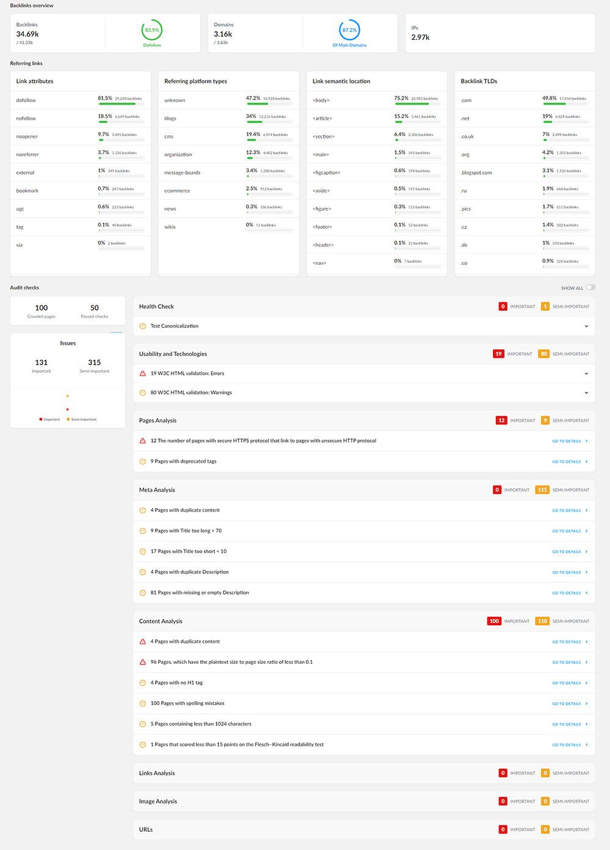Click the warning icon beside Title too long
This screenshot has height=850, width=610.
[x=143, y=531]
